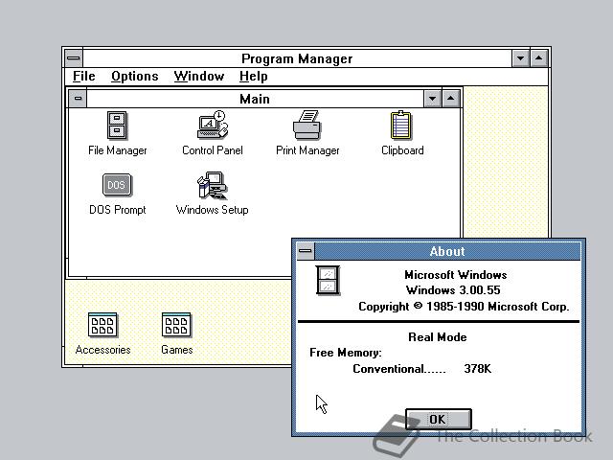Select the Accessories group icon

tap(102, 325)
